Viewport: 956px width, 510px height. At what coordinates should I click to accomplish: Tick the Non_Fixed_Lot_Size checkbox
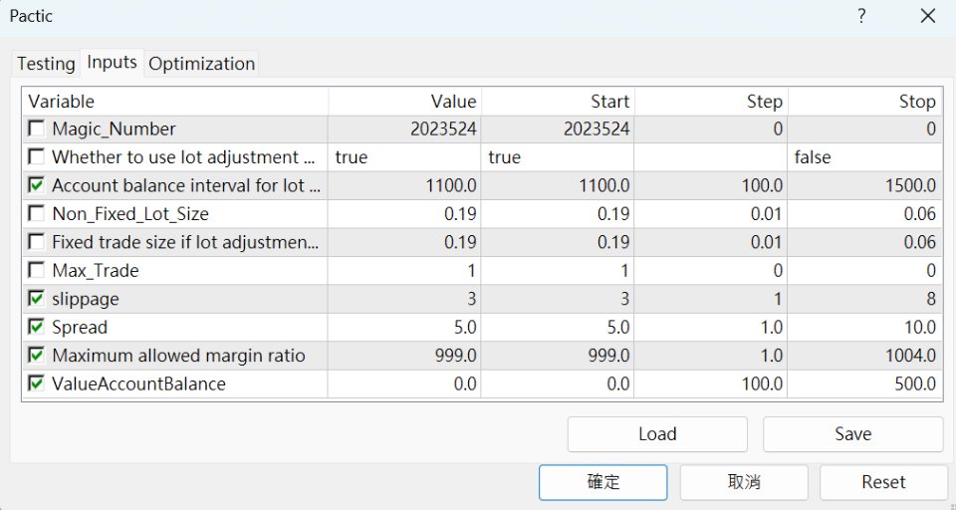[37, 213]
